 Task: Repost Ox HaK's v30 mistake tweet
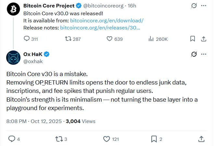[x=59, y=139]
